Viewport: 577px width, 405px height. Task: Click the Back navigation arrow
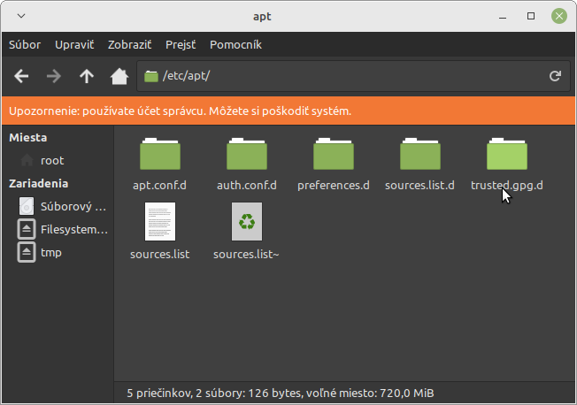[x=22, y=76]
